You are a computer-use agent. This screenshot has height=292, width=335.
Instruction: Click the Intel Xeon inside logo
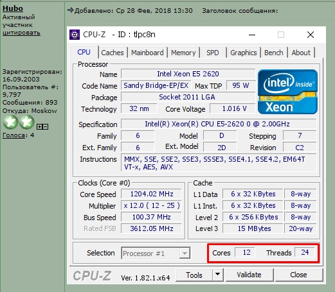(x=287, y=92)
